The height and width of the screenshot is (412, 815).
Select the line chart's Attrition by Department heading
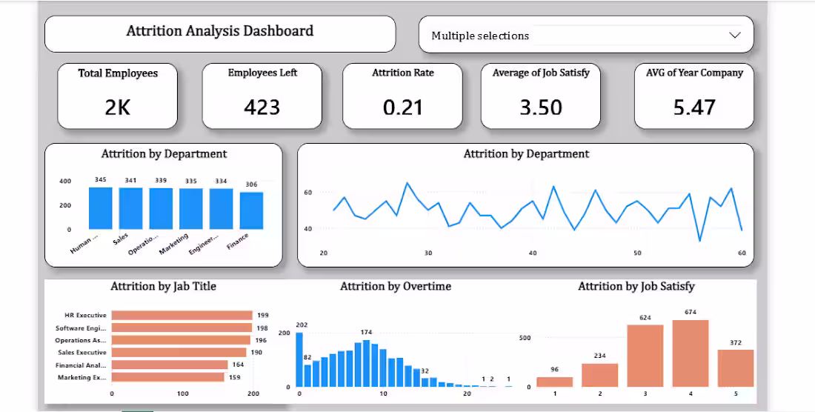526,154
